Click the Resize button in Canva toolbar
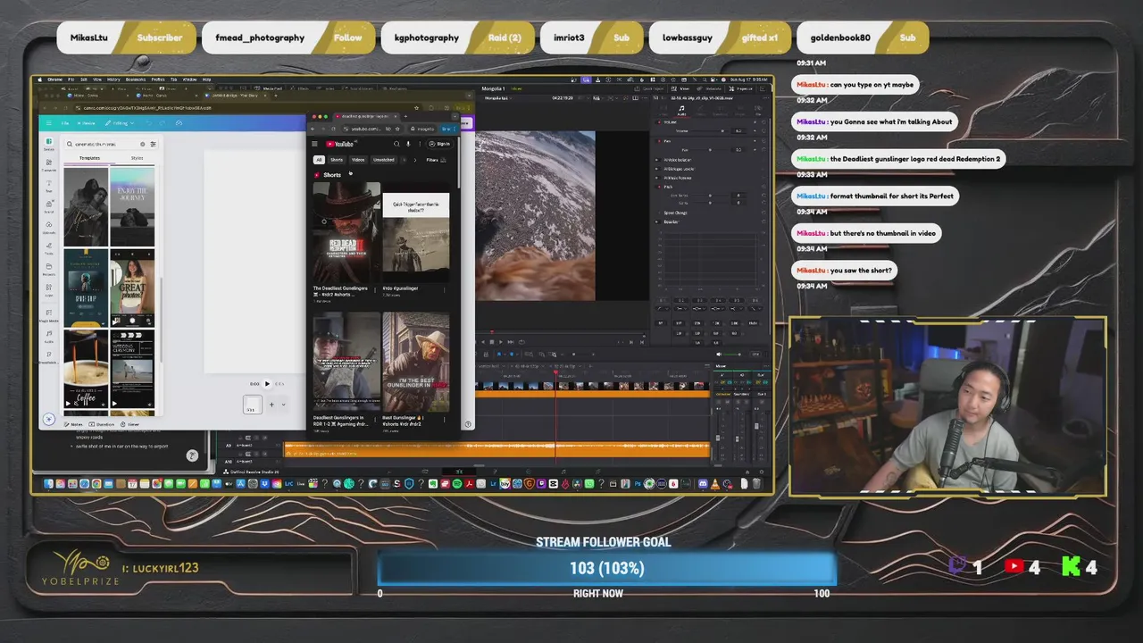The height and width of the screenshot is (643, 1143). coord(86,123)
